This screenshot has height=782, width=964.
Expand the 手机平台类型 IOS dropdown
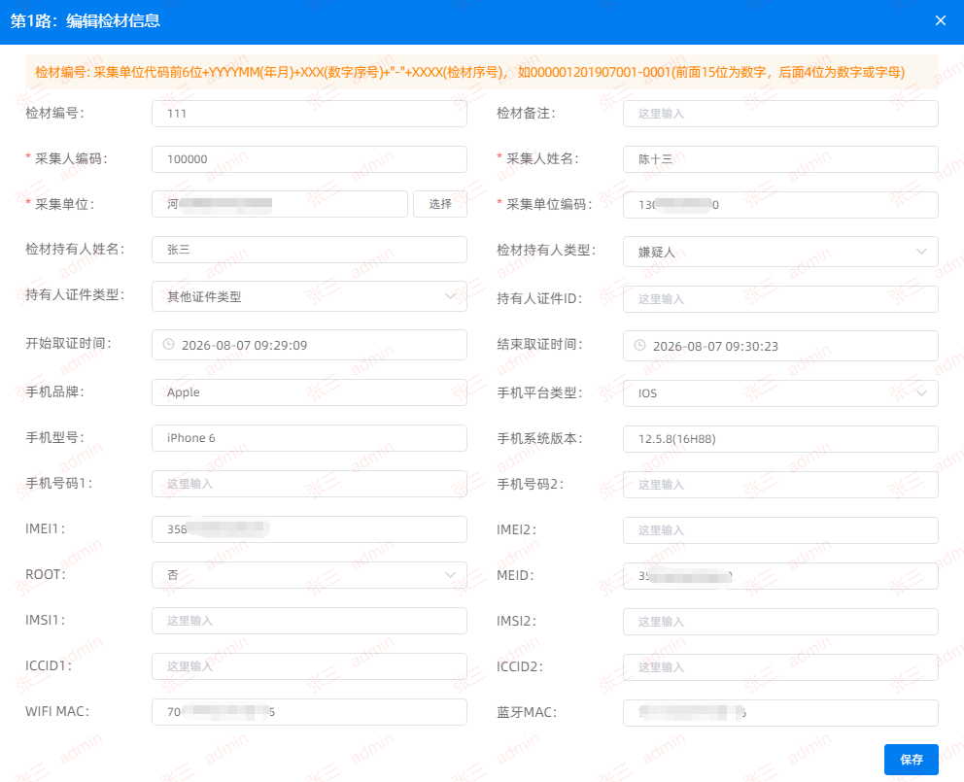click(x=780, y=392)
